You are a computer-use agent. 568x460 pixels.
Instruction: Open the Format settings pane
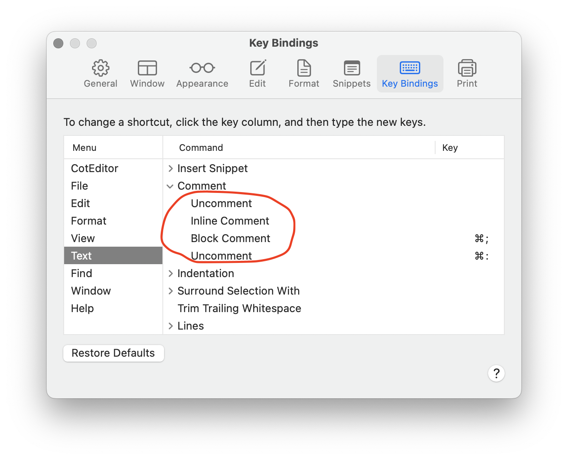(304, 73)
